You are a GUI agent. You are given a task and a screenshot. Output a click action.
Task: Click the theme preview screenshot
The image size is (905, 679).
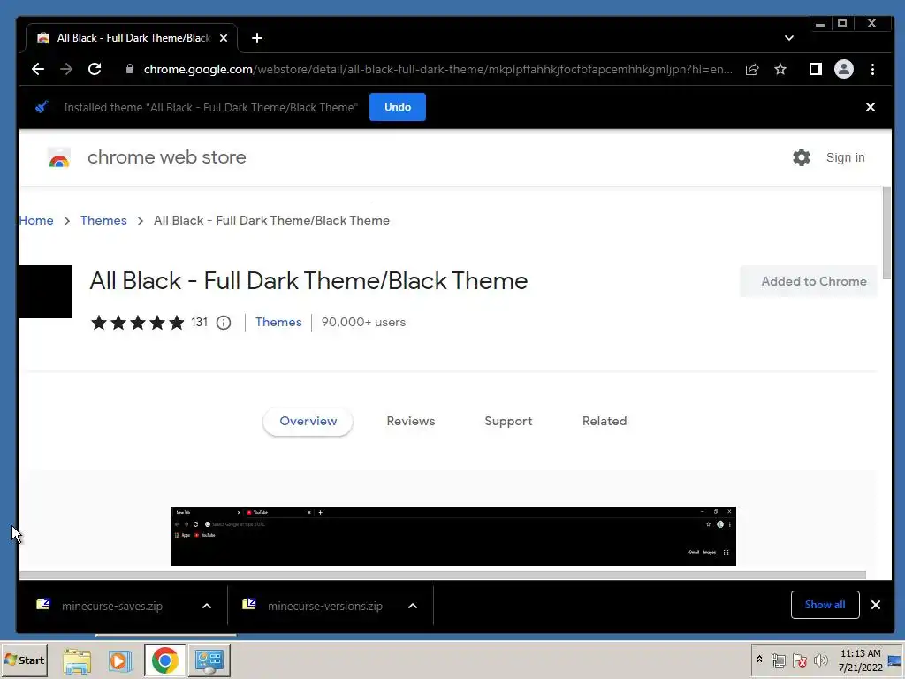453,537
